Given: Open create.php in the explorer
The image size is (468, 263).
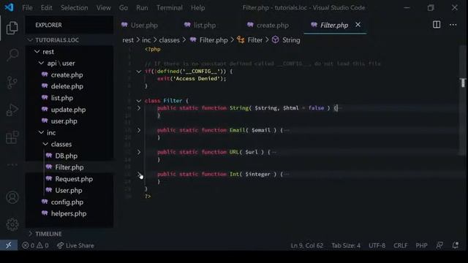Looking at the screenshot, I should click(67, 75).
